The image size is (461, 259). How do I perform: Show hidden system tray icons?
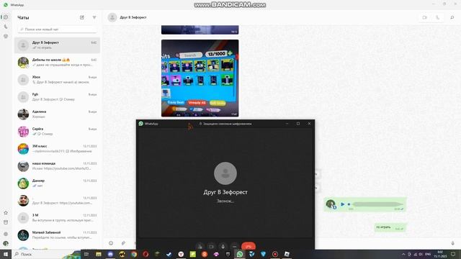pos(403,254)
